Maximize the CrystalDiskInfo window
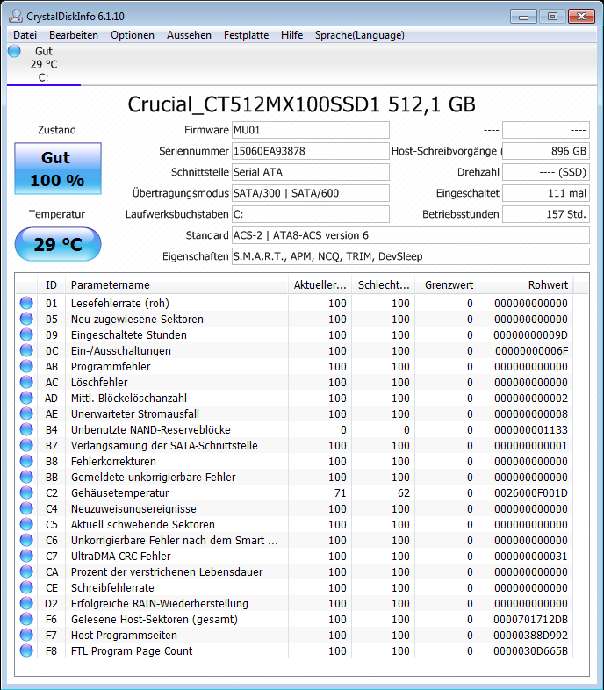The image size is (604, 690). (x=552, y=17)
